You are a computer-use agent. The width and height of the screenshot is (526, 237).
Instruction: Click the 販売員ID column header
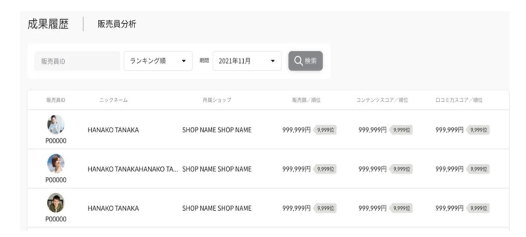(56, 100)
